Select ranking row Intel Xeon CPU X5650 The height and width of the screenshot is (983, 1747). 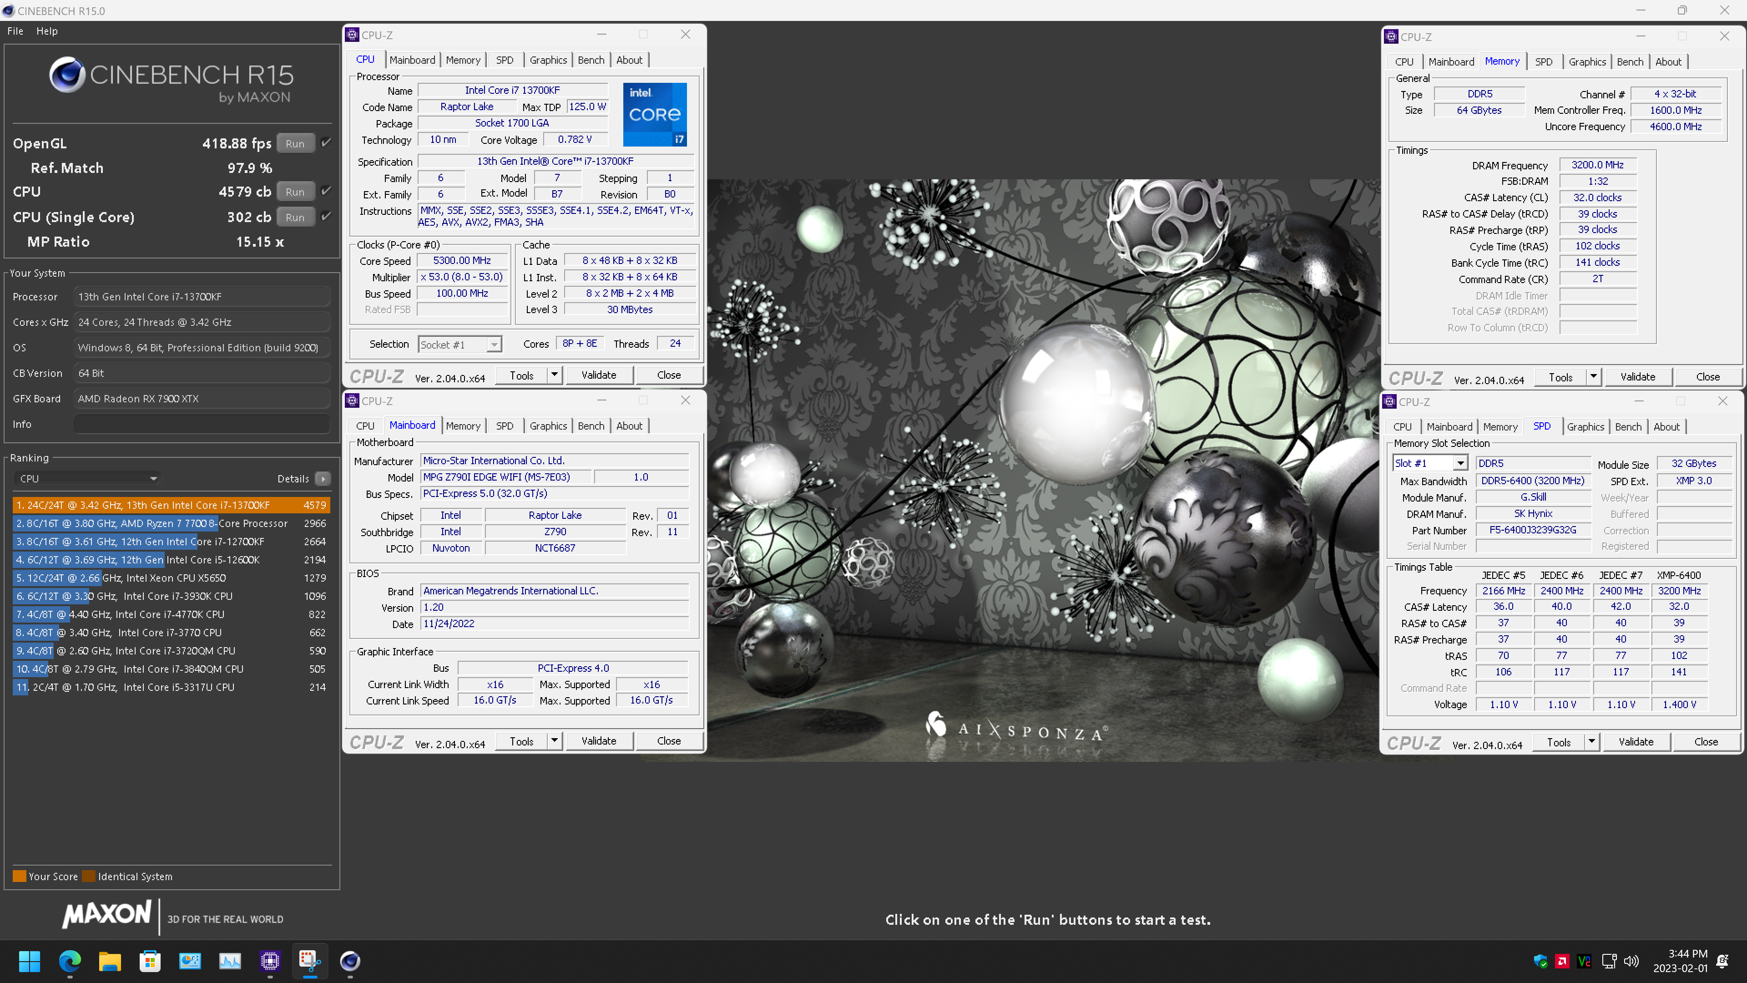tap(171, 578)
